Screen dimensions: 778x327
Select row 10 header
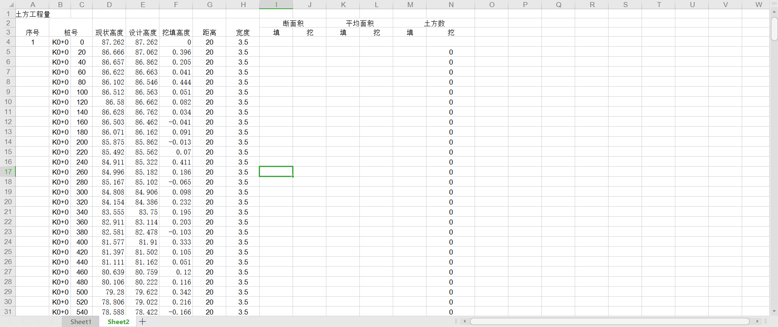[x=8, y=102]
